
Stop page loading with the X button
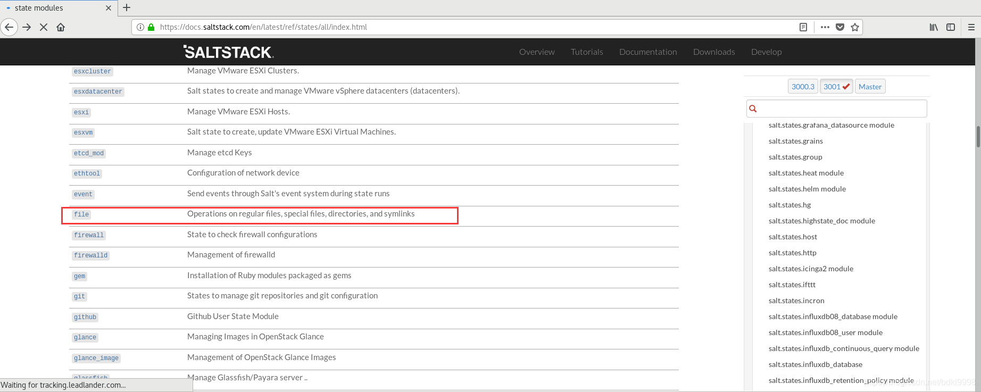pyautogui.click(x=44, y=27)
